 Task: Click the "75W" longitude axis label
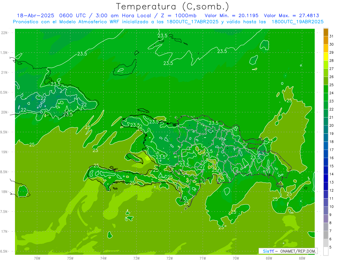pyautogui.click(x=70, y=258)
